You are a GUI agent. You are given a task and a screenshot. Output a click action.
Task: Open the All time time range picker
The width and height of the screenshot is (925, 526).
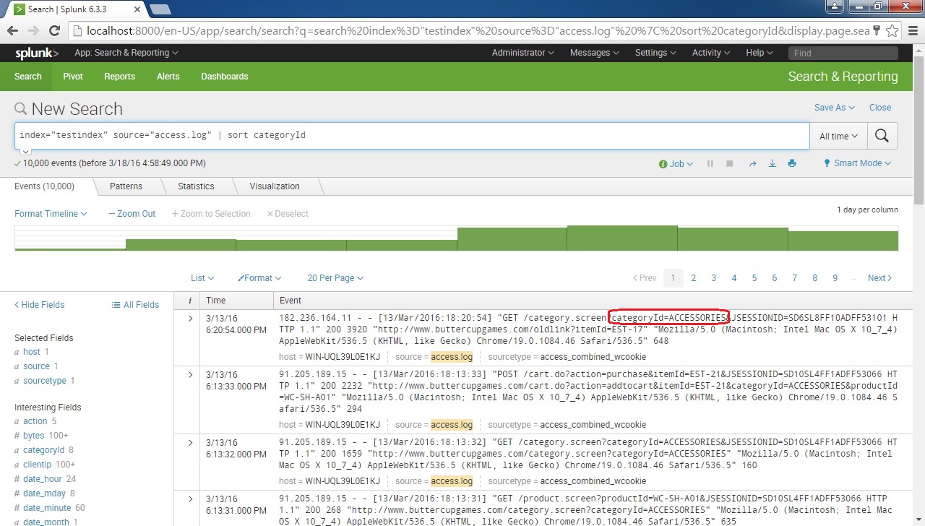(838, 136)
